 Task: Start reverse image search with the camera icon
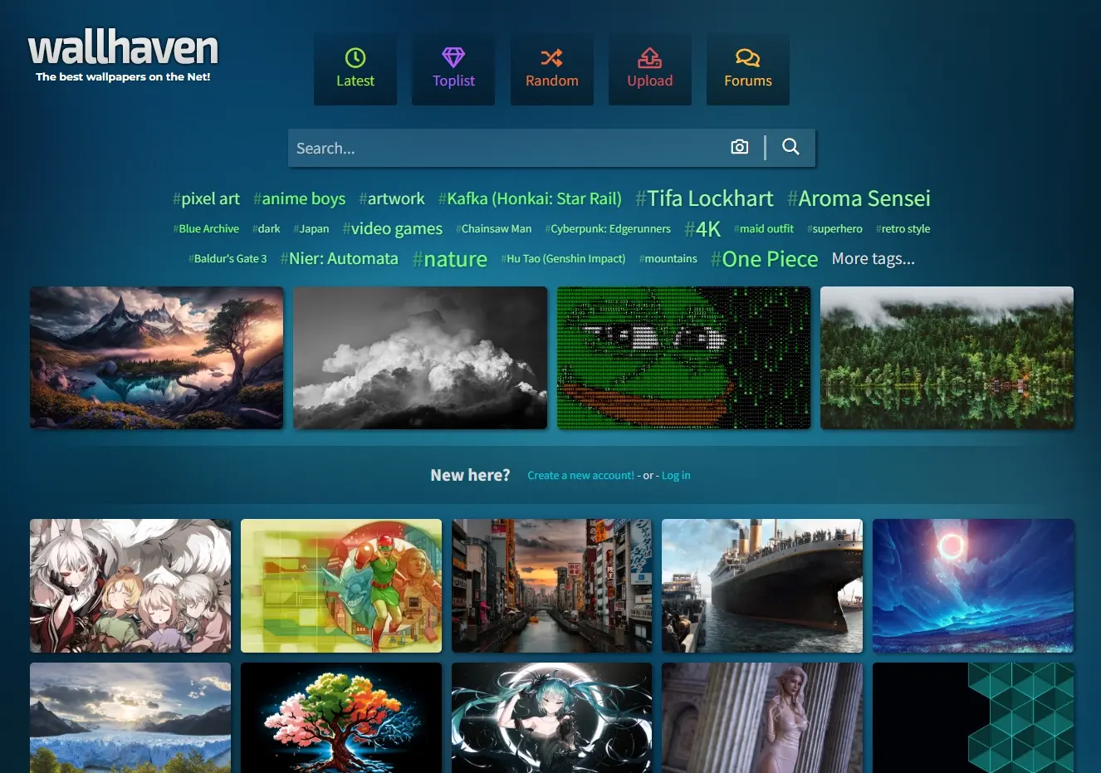click(739, 146)
